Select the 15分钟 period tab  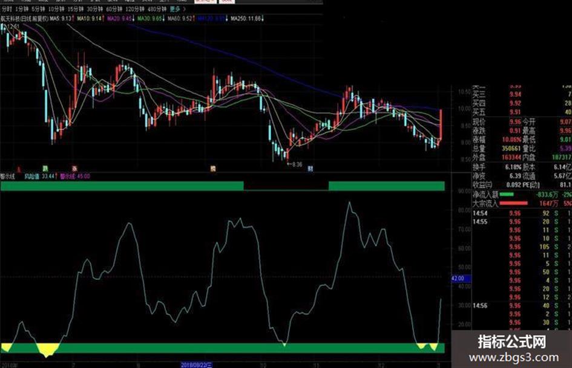coord(76,8)
